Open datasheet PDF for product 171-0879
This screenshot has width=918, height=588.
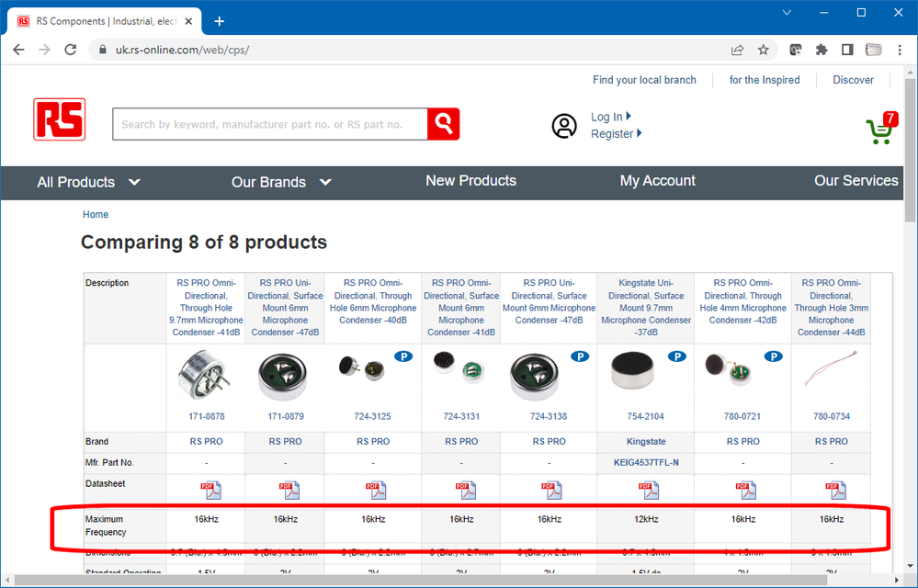(x=289, y=491)
